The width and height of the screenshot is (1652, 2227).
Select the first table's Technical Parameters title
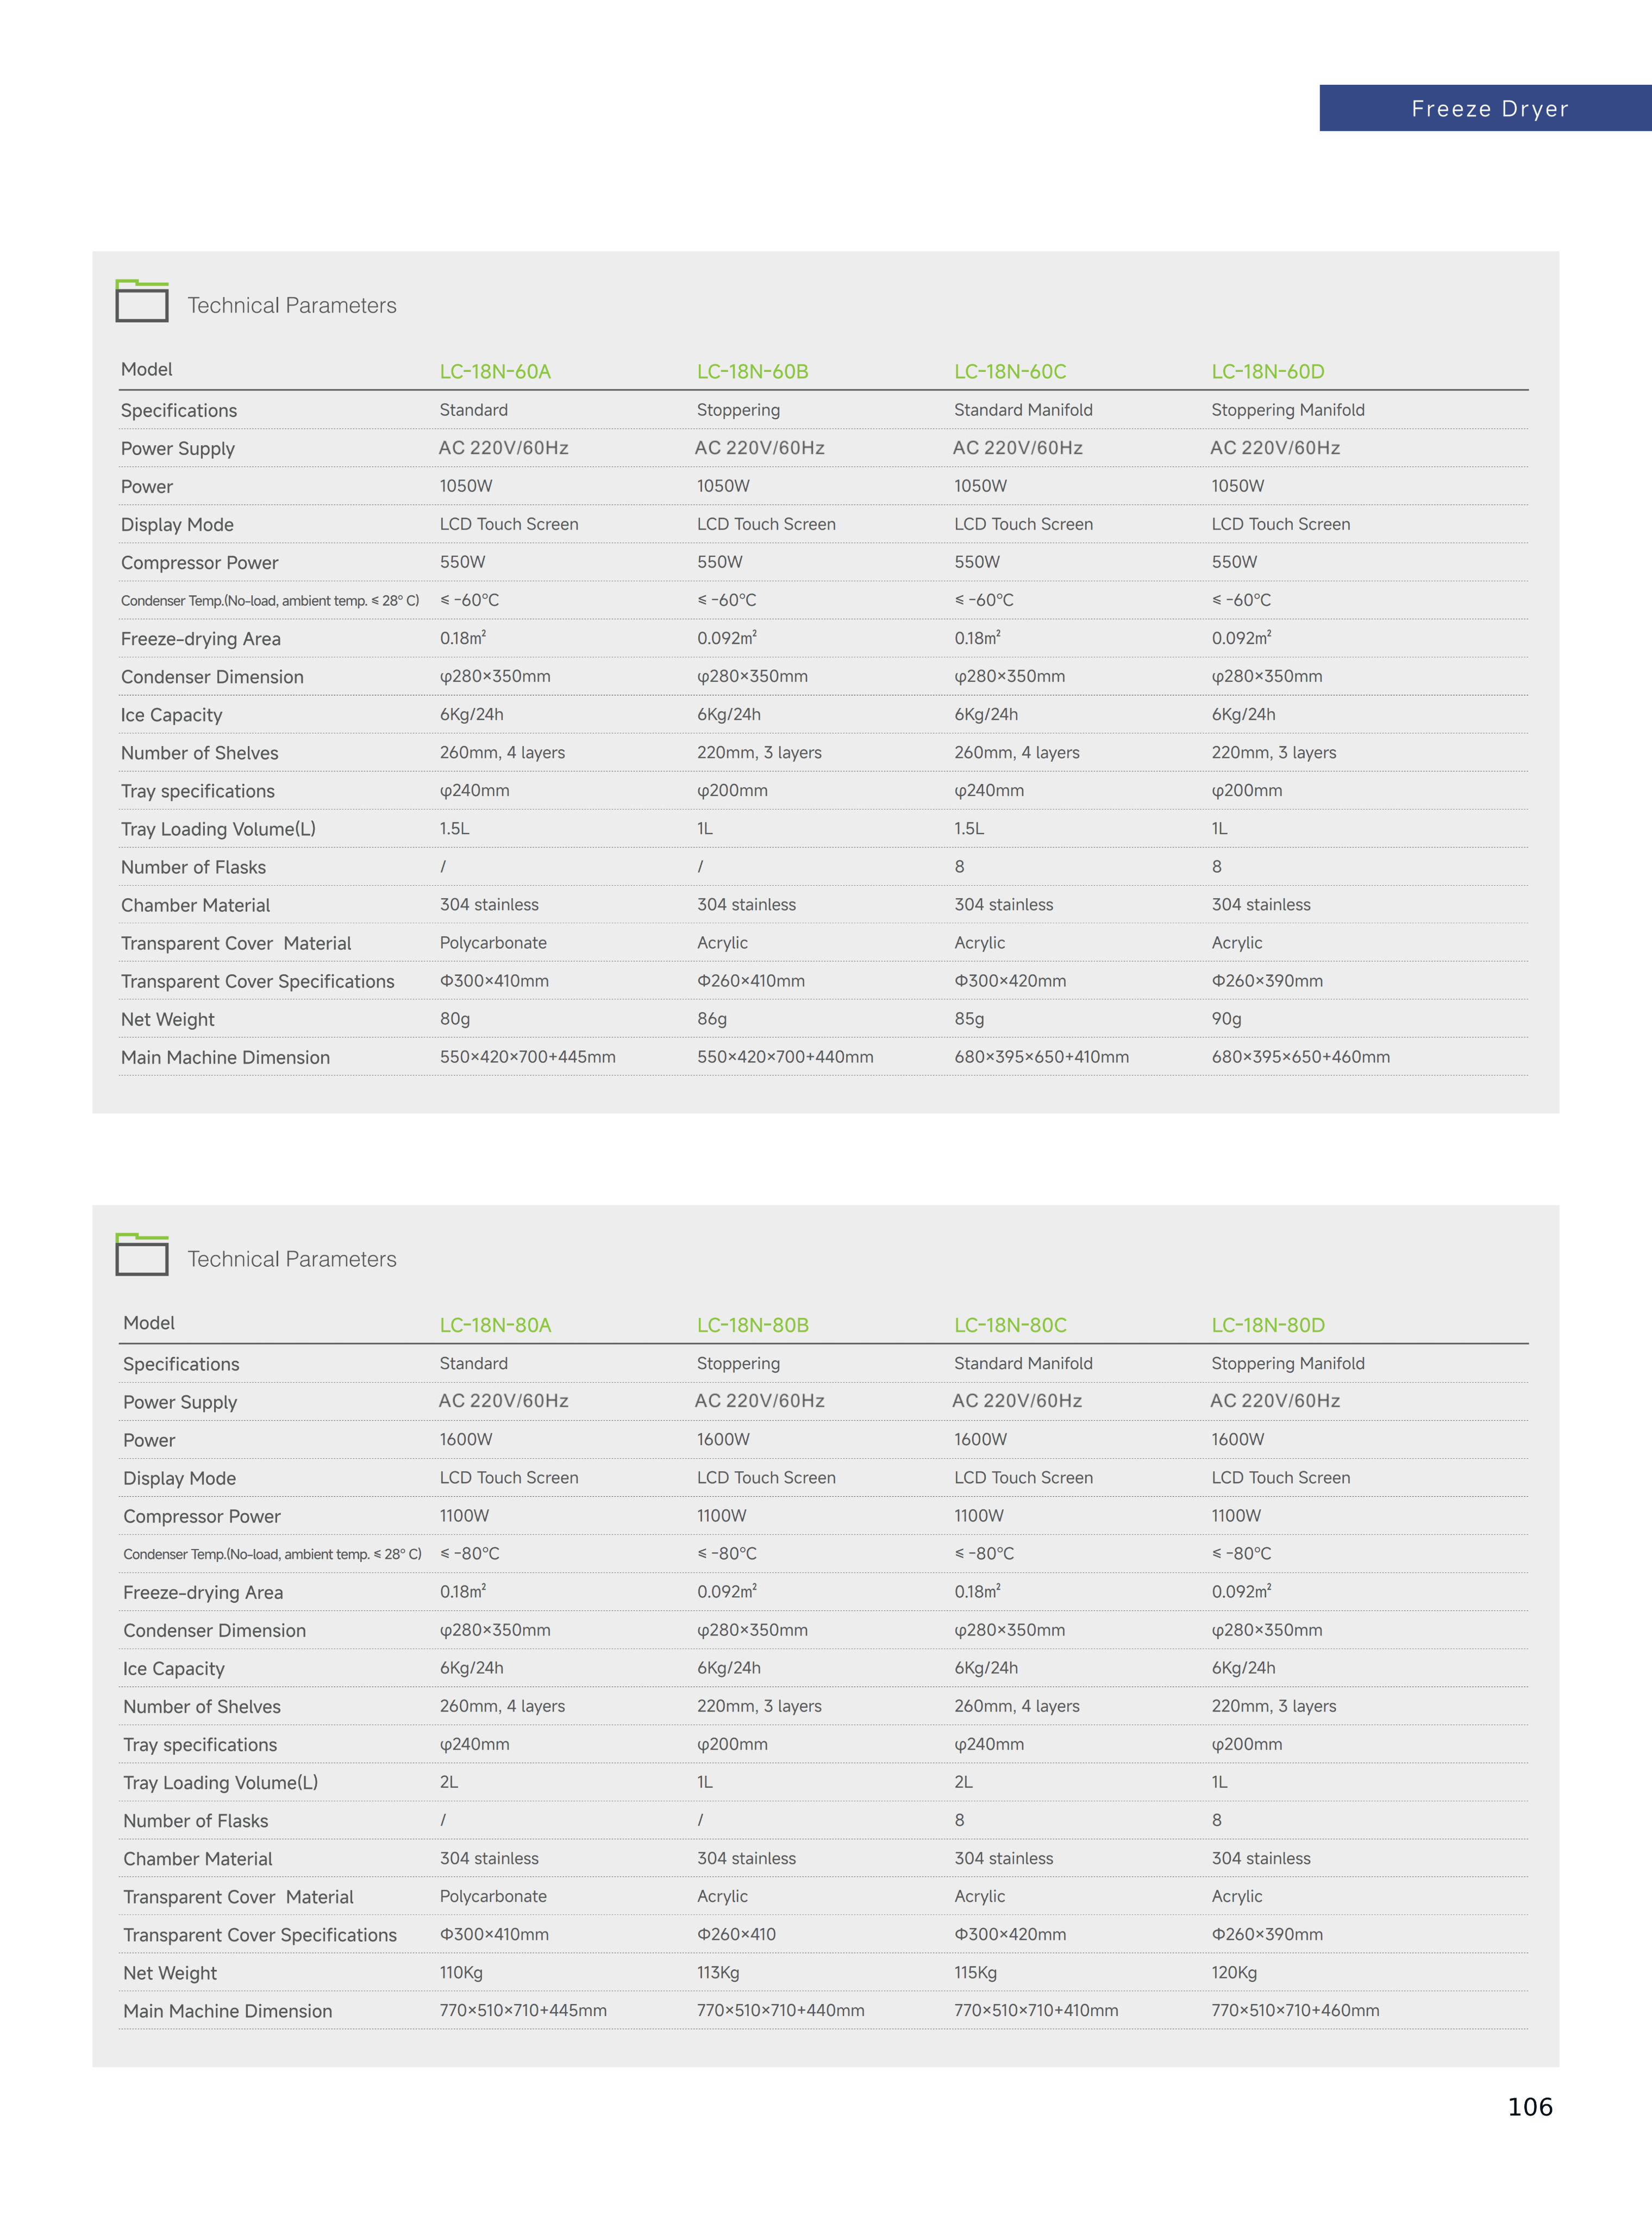pos(292,305)
